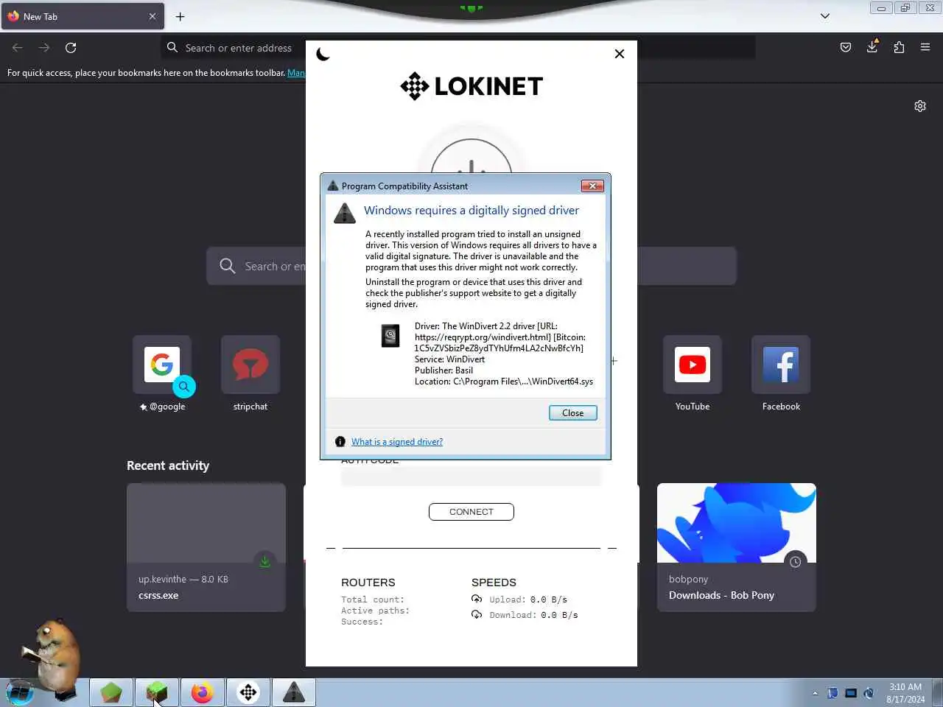Click volume tray icon
Viewport: 943px width, 707px height.
pos(869,693)
